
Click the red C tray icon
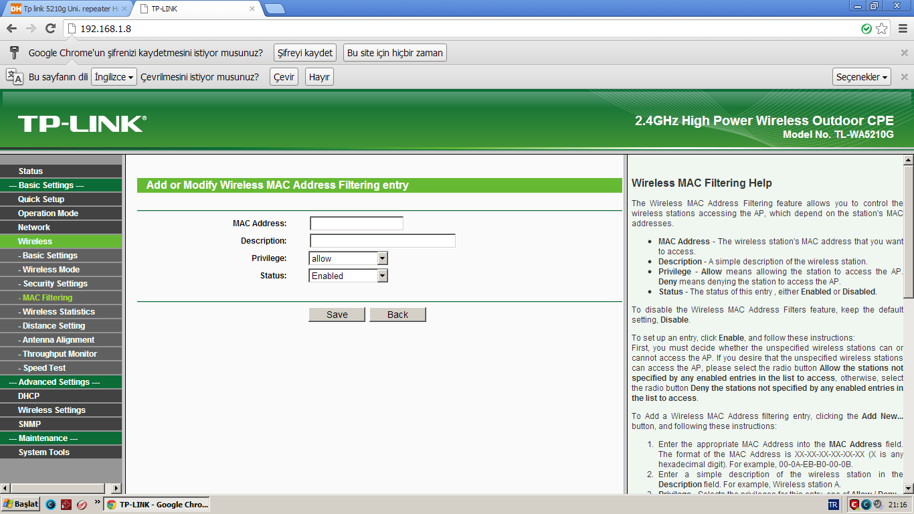point(856,505)
